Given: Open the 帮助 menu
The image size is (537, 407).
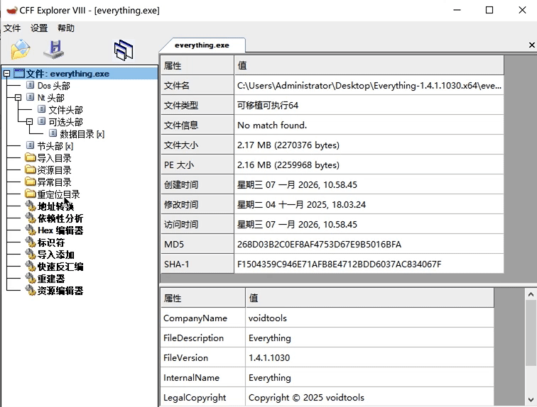Looking at the screenshot, I should coord(66,28).
